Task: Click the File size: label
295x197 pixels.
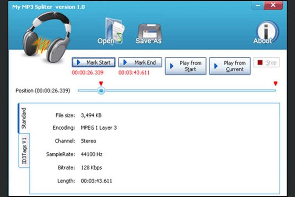Action: tap(65, 116)
